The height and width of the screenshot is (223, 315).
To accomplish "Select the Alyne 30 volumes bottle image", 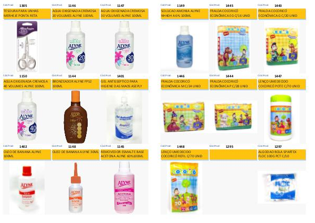I will (x=124, y=45).
